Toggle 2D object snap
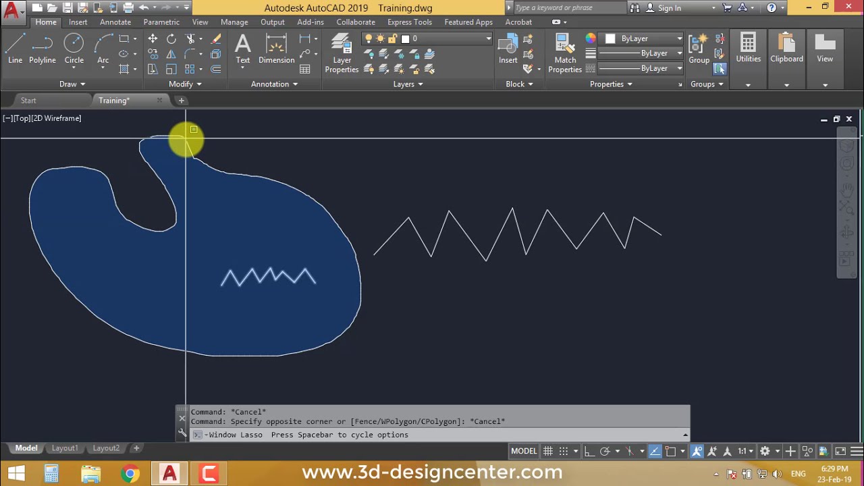The image size is (864, 486). [670, 451]
